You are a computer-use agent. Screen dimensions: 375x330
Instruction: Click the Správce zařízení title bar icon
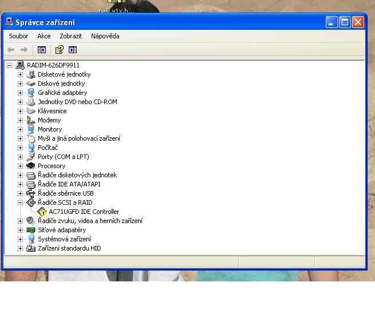pyautogui.click(x=9, y=22)
